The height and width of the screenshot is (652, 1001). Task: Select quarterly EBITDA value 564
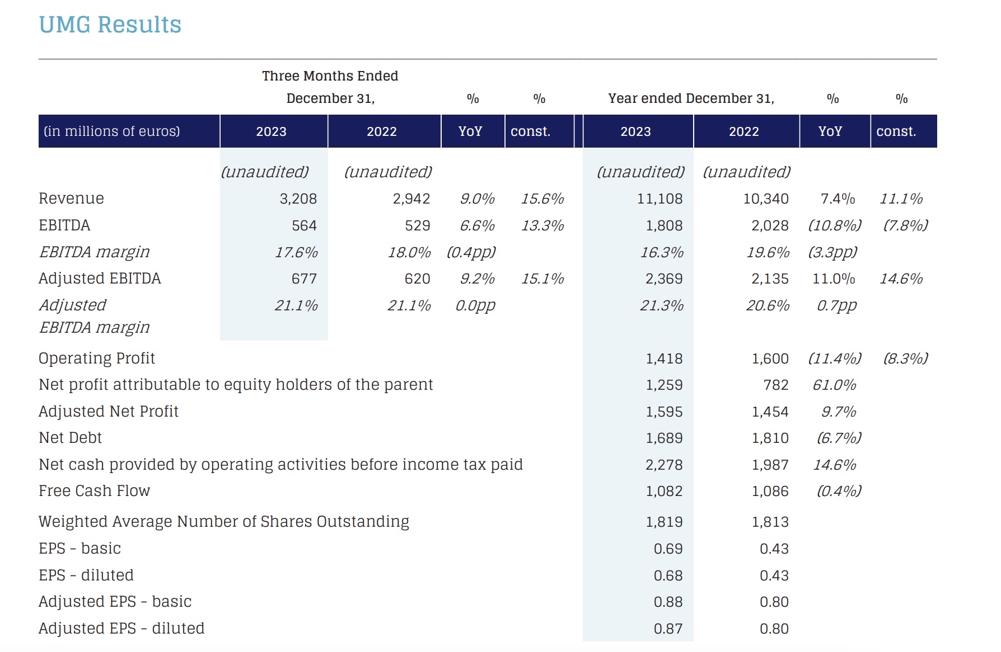click(304, 226)
